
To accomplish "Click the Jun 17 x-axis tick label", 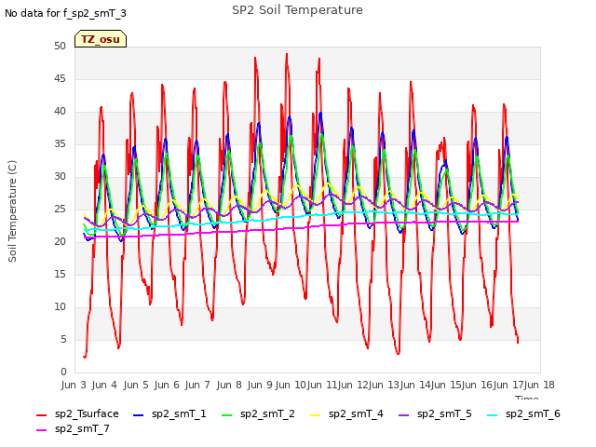I will pyautogui.click(x=508, y=385).
